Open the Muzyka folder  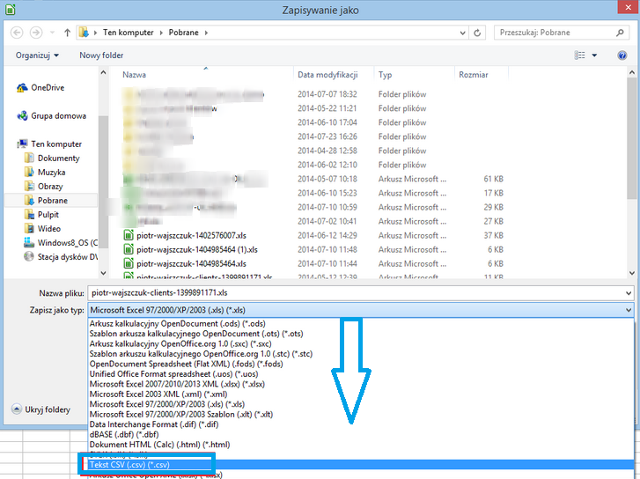[45, 172]
